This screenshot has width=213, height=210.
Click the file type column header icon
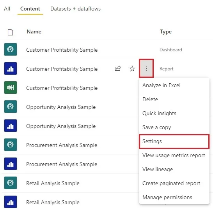pos(10,32)
